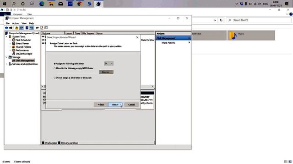The image size is (293, 164).
Task: Collapse the Storage tree node
Action: 6,57
